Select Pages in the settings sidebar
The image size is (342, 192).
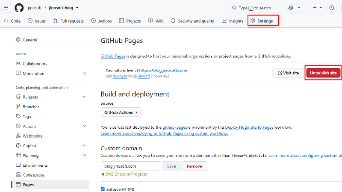(51, 185)
